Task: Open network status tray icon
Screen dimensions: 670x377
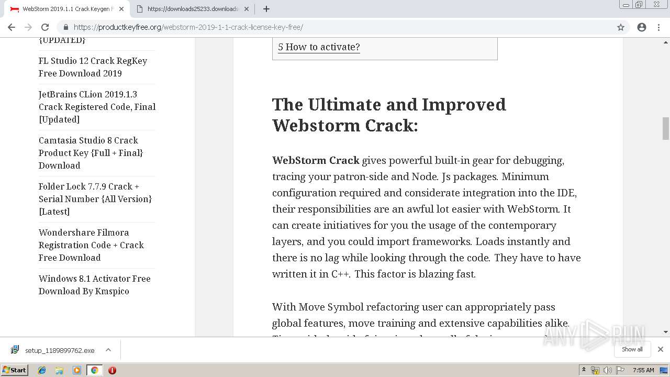Action: point(595,370)
